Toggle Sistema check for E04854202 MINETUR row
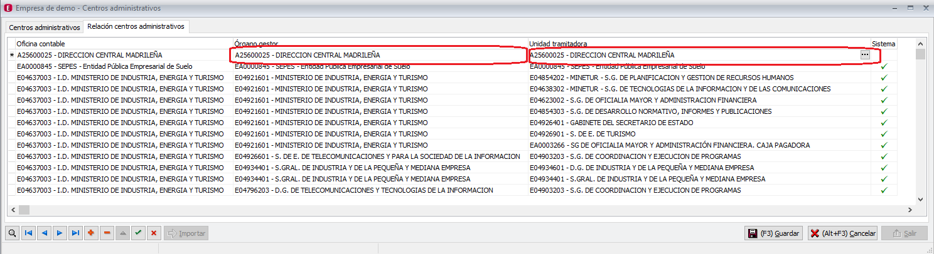This screenshot has height=254, width=934. (884, 78)
